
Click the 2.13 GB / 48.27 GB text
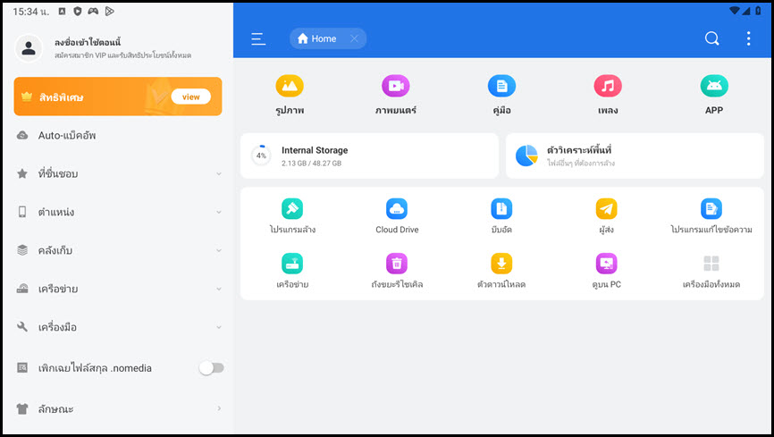pyautogui.click(x=311, y=163)
